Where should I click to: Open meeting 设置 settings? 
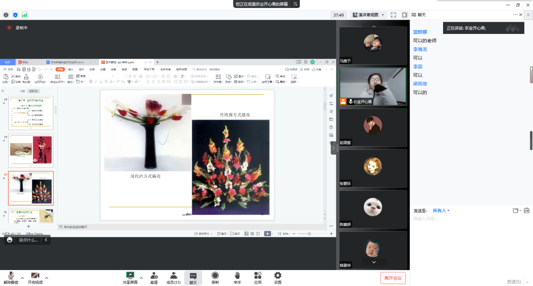(278, 276)
